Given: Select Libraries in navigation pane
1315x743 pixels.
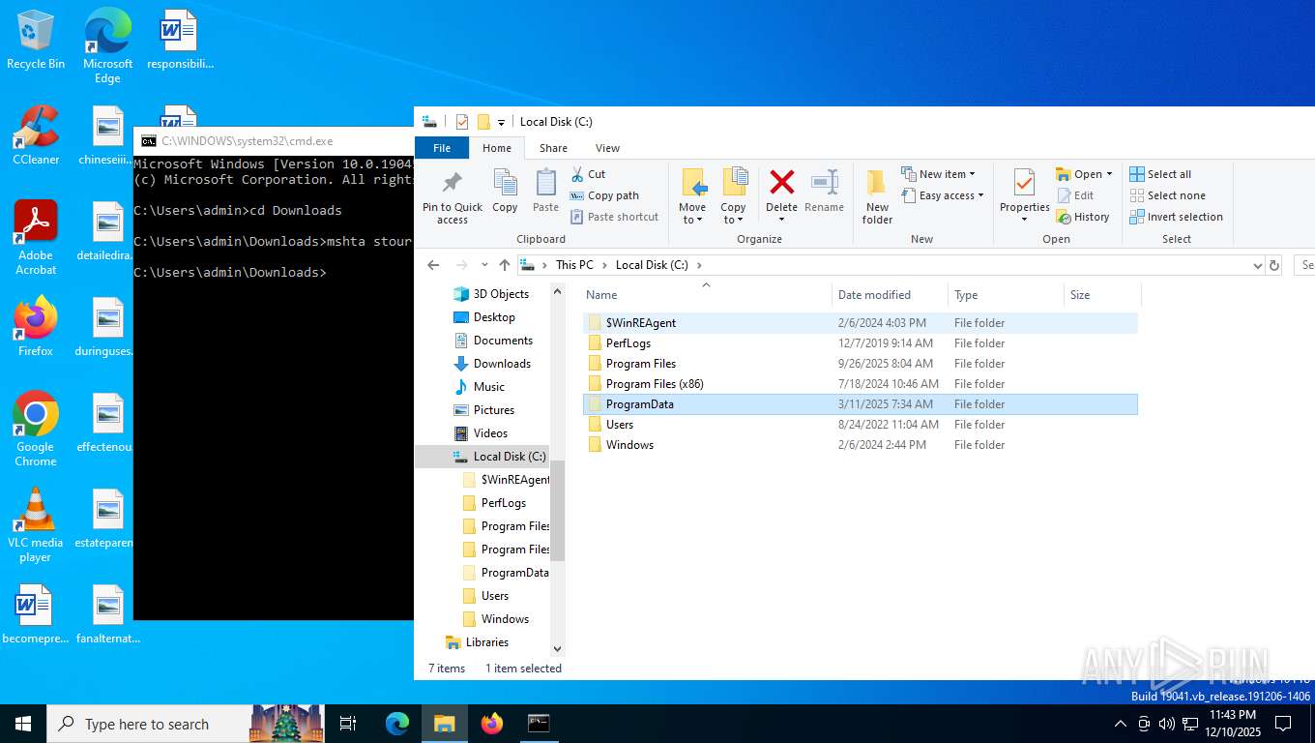Looking at the screenshot, I should (486, 642).
